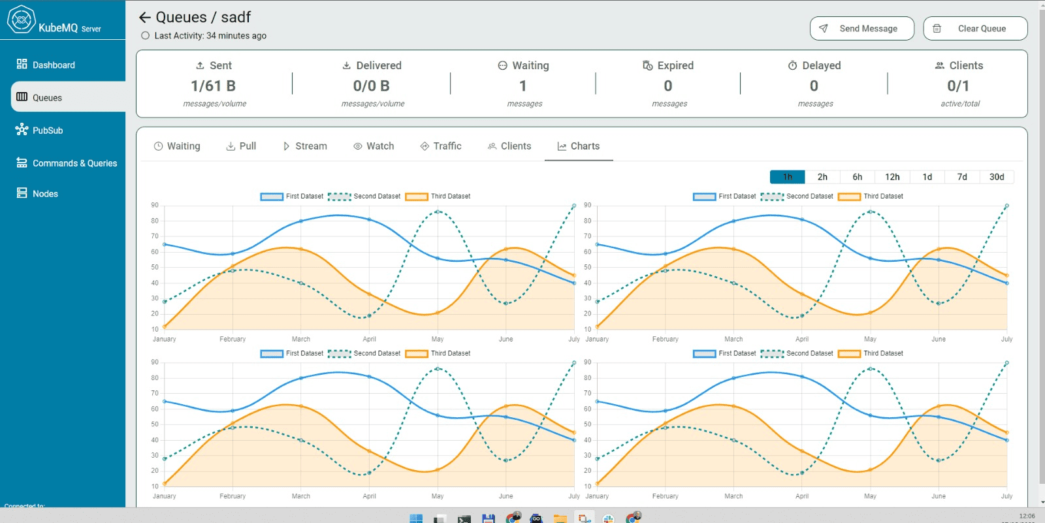The image size is (1045, 523).
Task: Switch to the Watch tab
Action: [x=374, y=146]
